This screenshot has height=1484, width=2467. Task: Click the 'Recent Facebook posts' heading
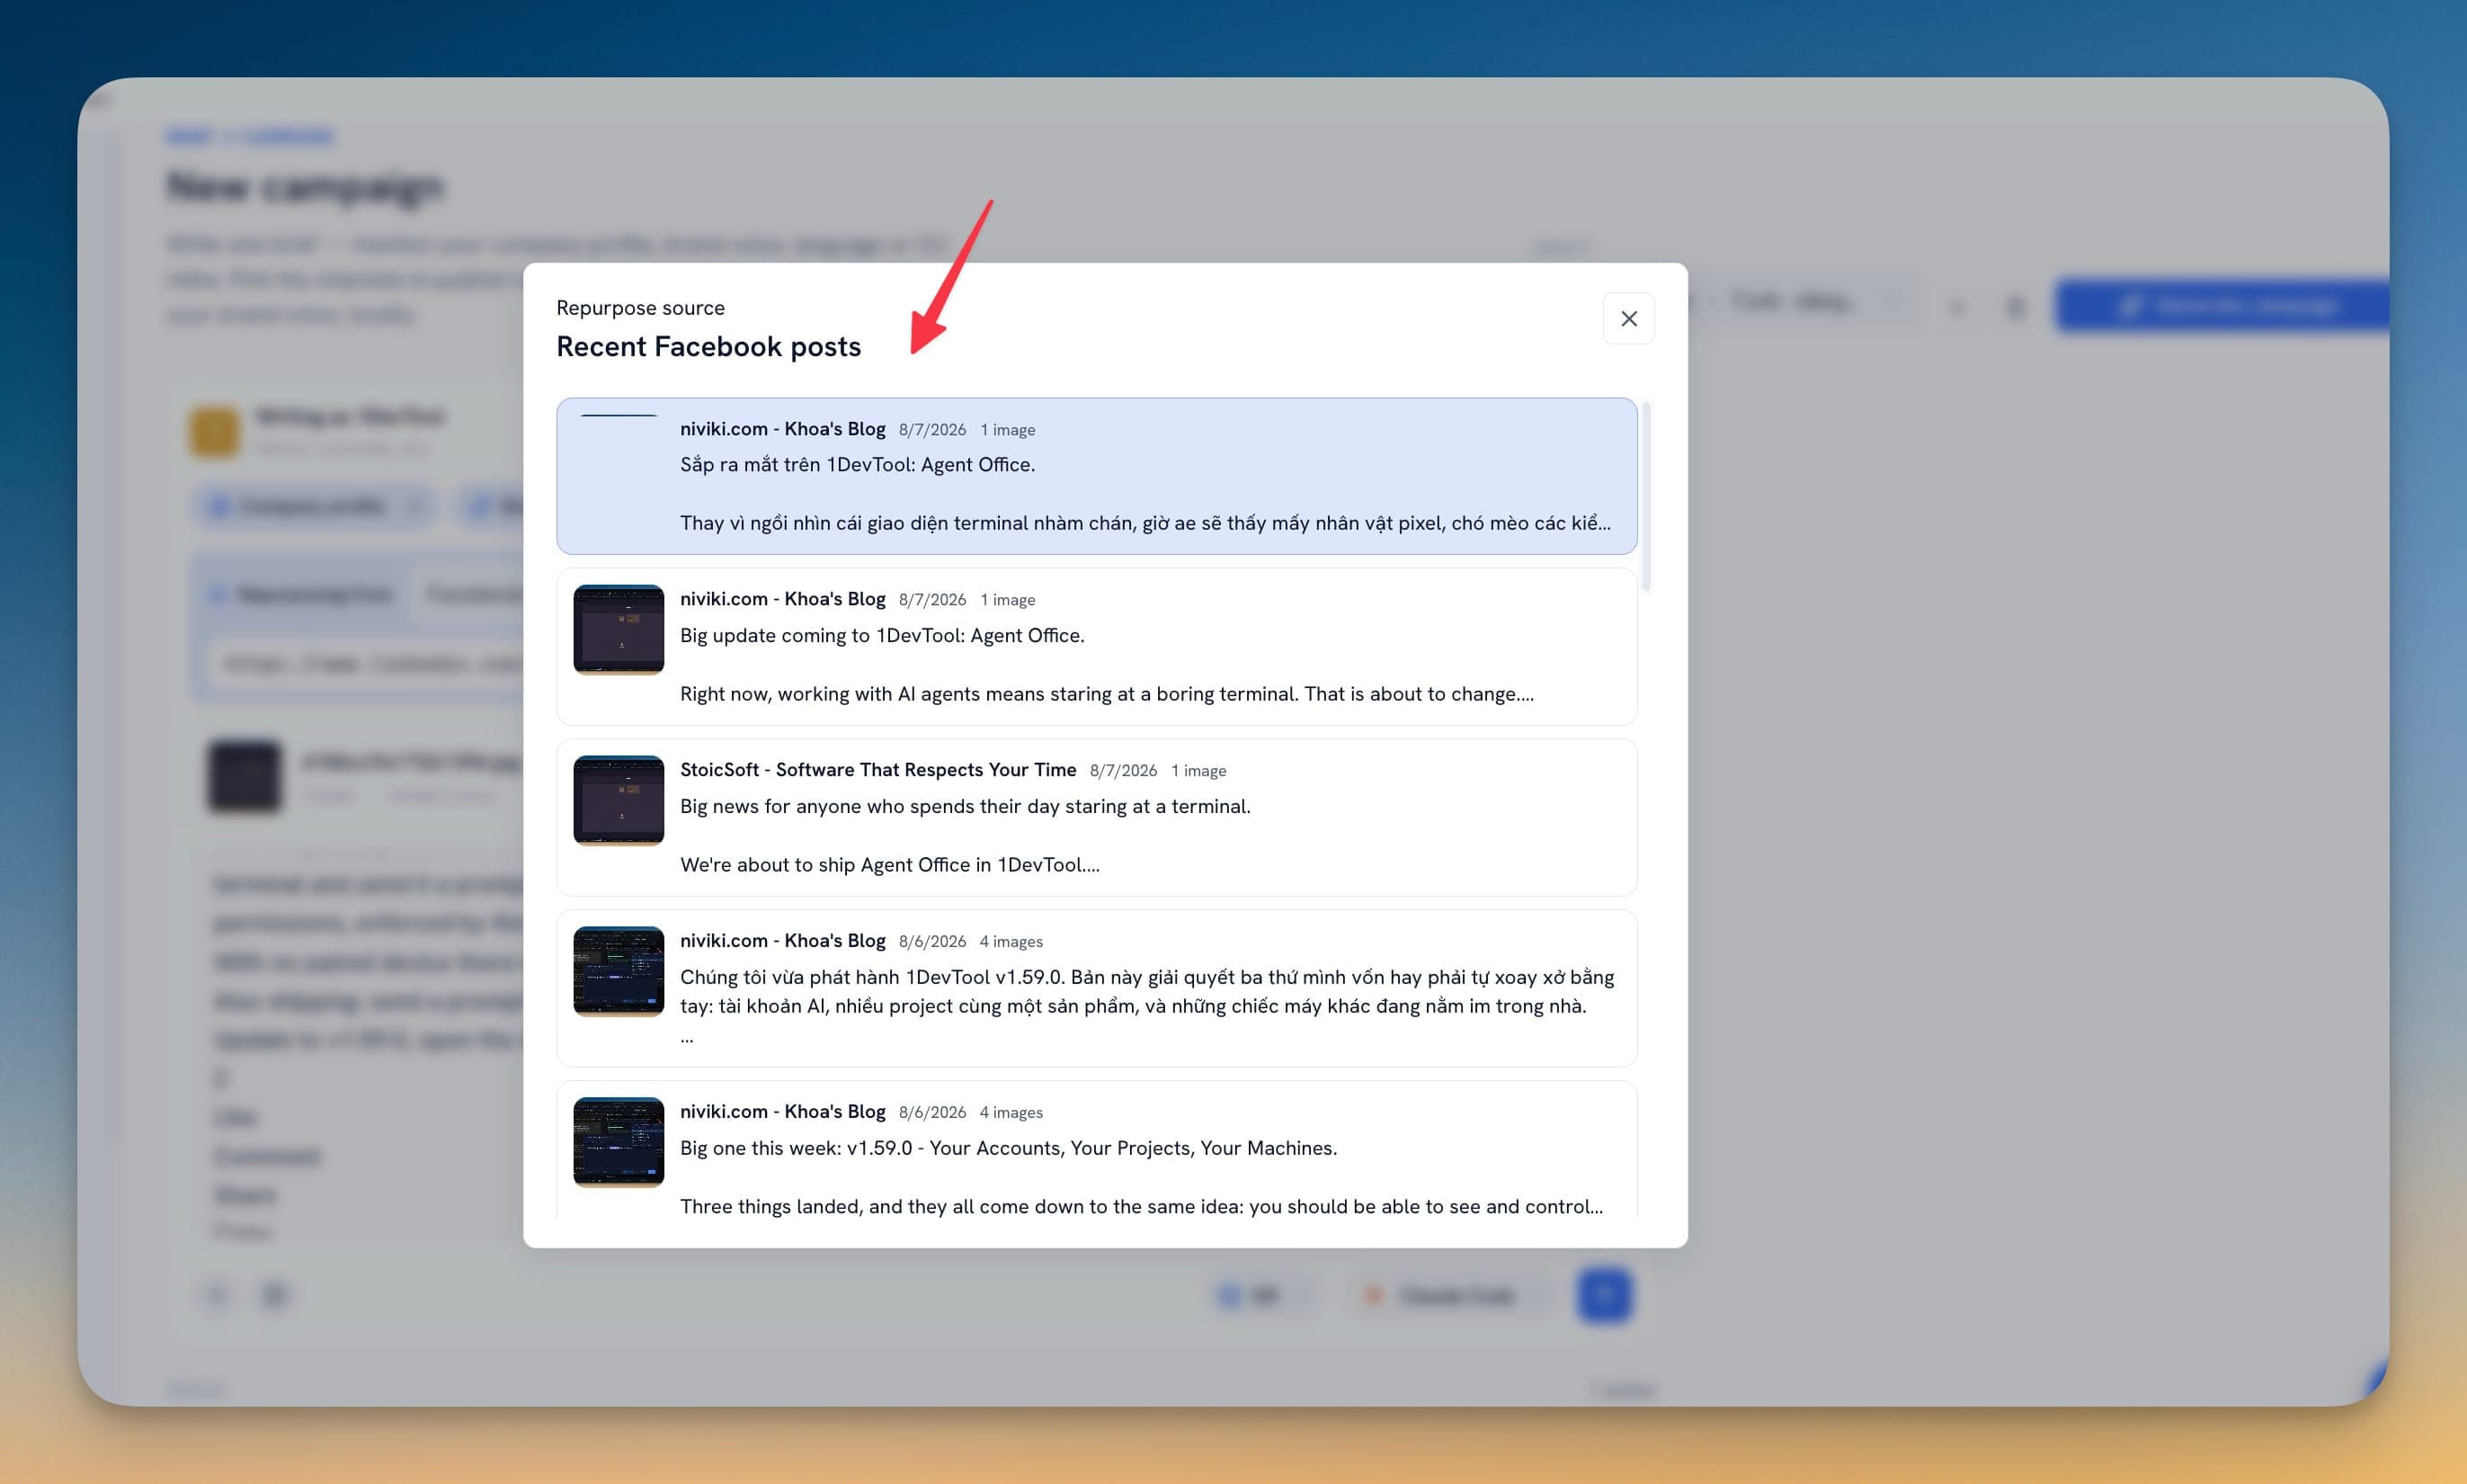[708, 346]
